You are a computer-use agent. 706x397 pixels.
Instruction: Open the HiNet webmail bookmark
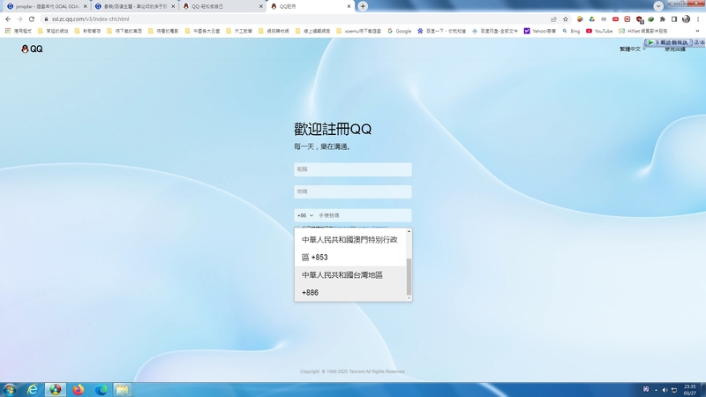(643, 31)
